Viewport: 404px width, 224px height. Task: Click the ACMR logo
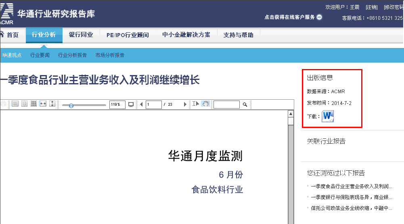pos(7,14)
